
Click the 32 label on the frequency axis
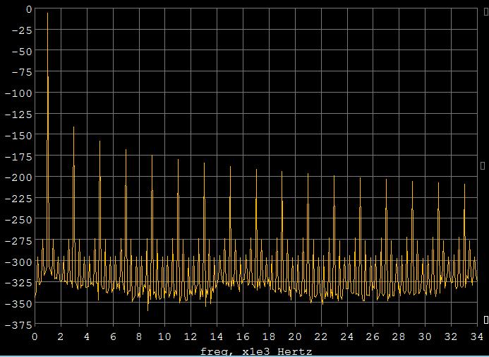451,336
